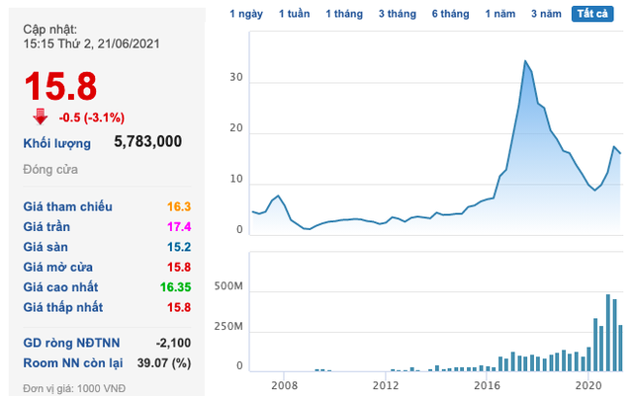633x396 pixels.
Task: Click the 'Room NN còn lại' label
Action: [x=73, y=363]
